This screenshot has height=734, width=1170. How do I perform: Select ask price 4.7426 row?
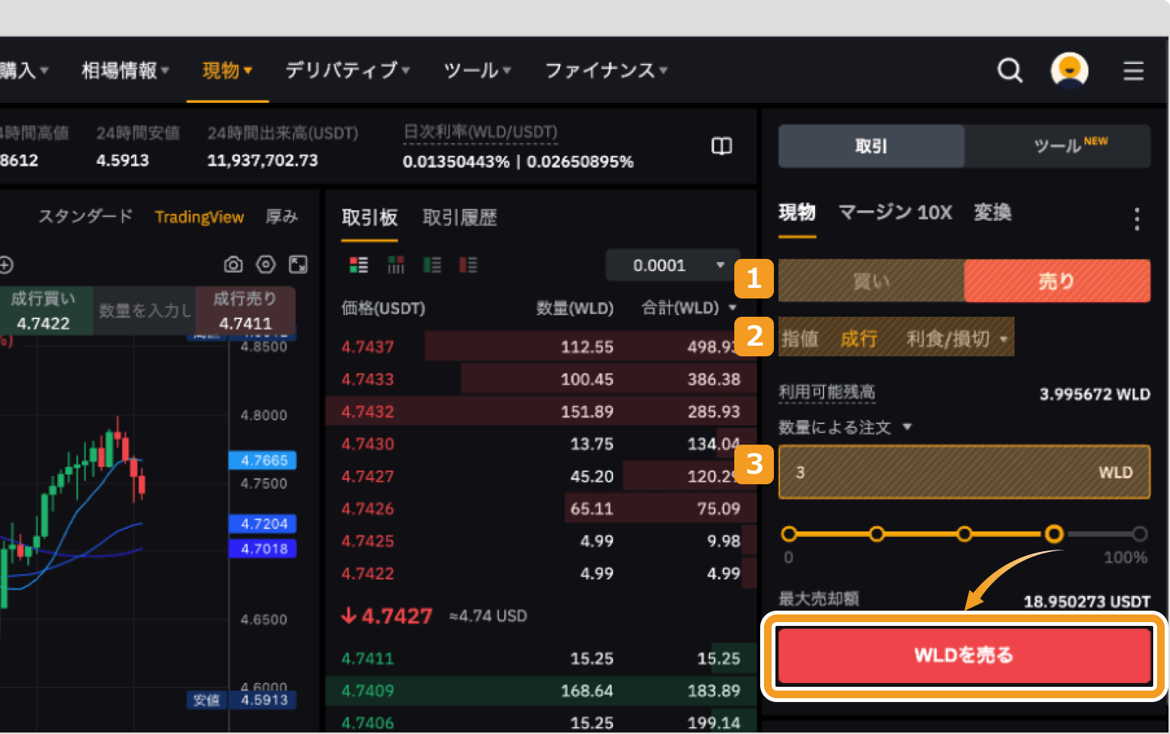[x=541, y=509]
